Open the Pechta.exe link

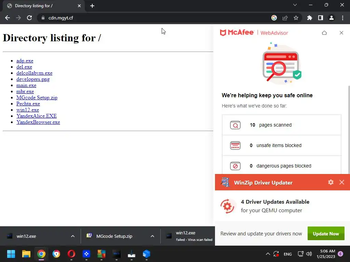(x=28, y=104)
